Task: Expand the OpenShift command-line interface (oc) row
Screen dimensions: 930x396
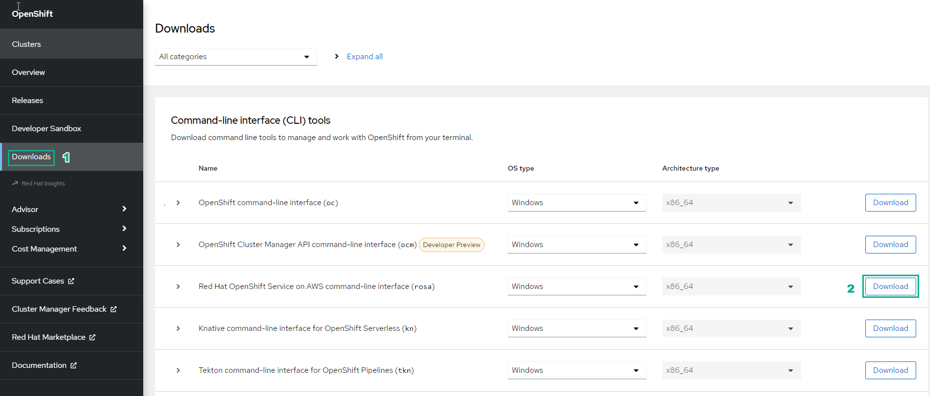Action: 178,203
